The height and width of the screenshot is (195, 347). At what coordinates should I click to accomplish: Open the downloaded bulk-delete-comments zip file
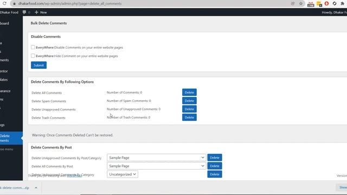coord(15,188)
